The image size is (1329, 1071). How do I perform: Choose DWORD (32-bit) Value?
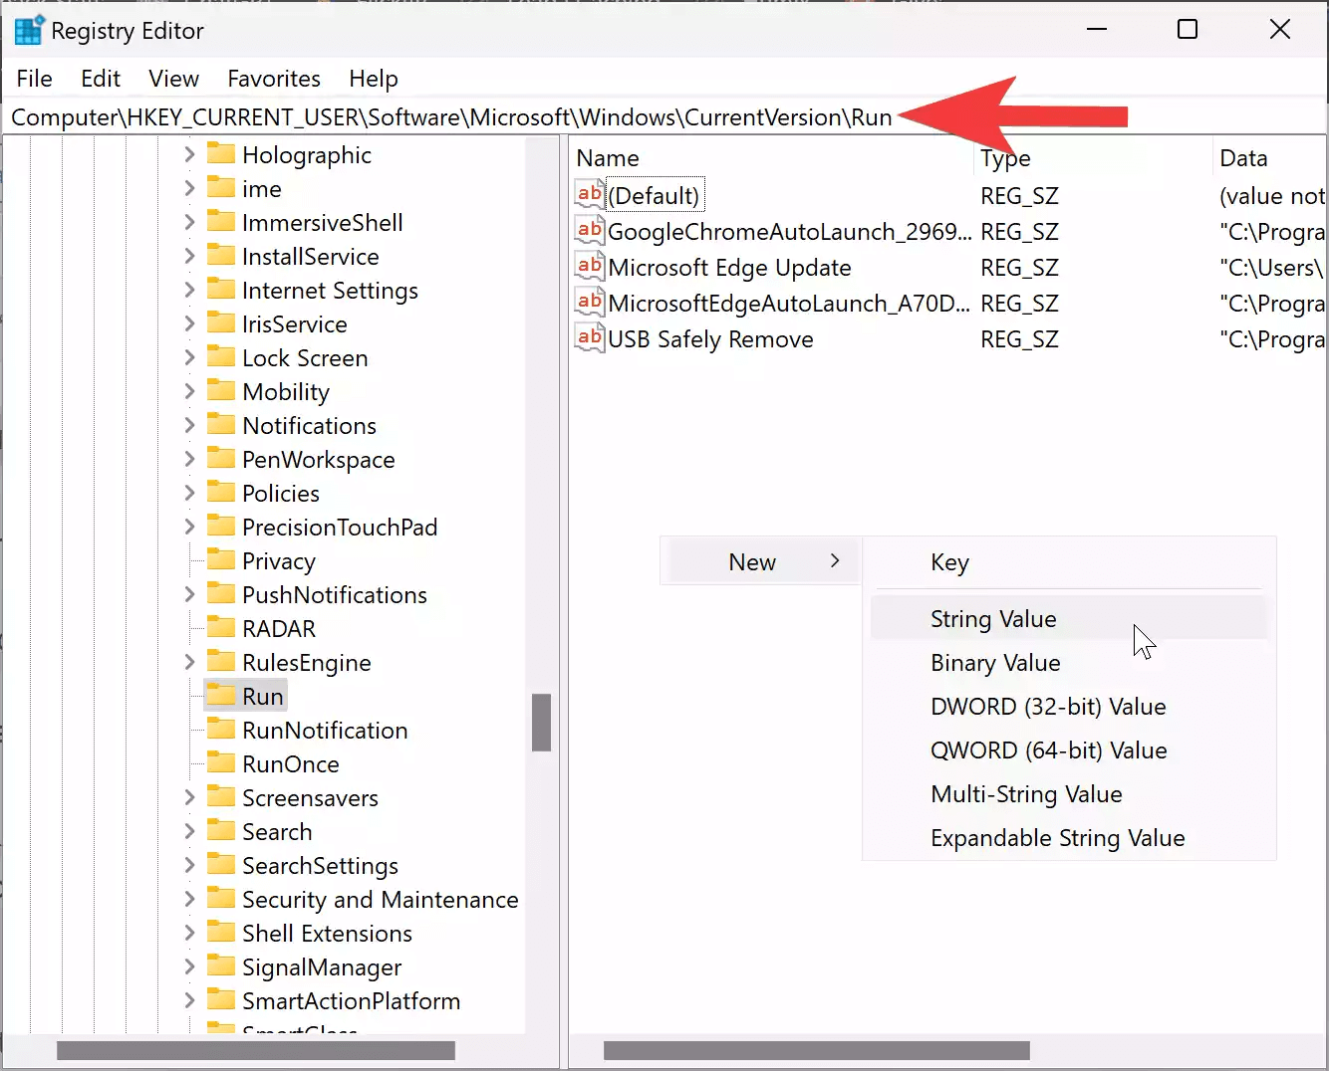tap(1068, 706)
